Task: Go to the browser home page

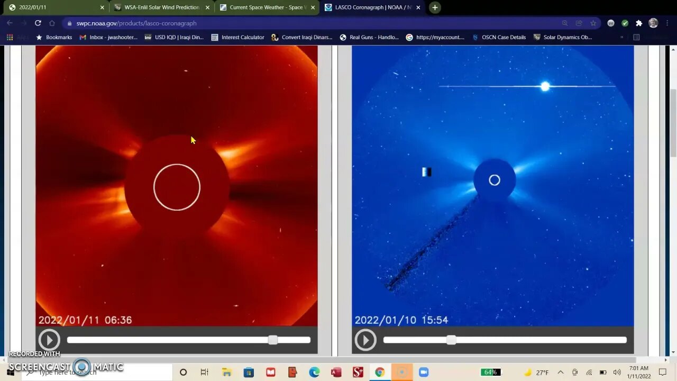Action: tap(52, 23)
